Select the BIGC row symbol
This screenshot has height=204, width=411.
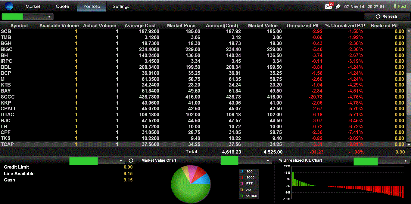click(x=7, y=49)
